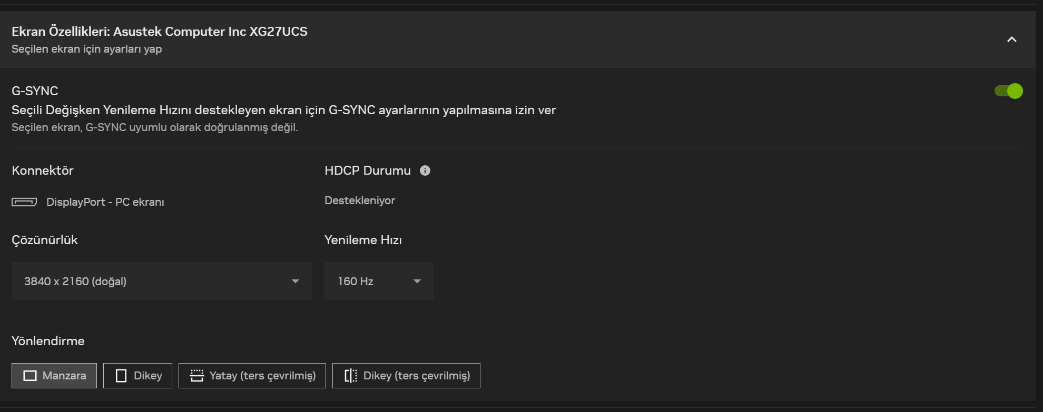Collapse the Ekran Özellikleri section chevron
This screenshot has width=1043, height=412.
coord(1011,39)
